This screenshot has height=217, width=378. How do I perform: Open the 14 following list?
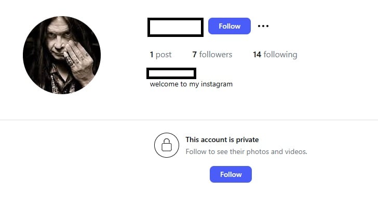275,55
